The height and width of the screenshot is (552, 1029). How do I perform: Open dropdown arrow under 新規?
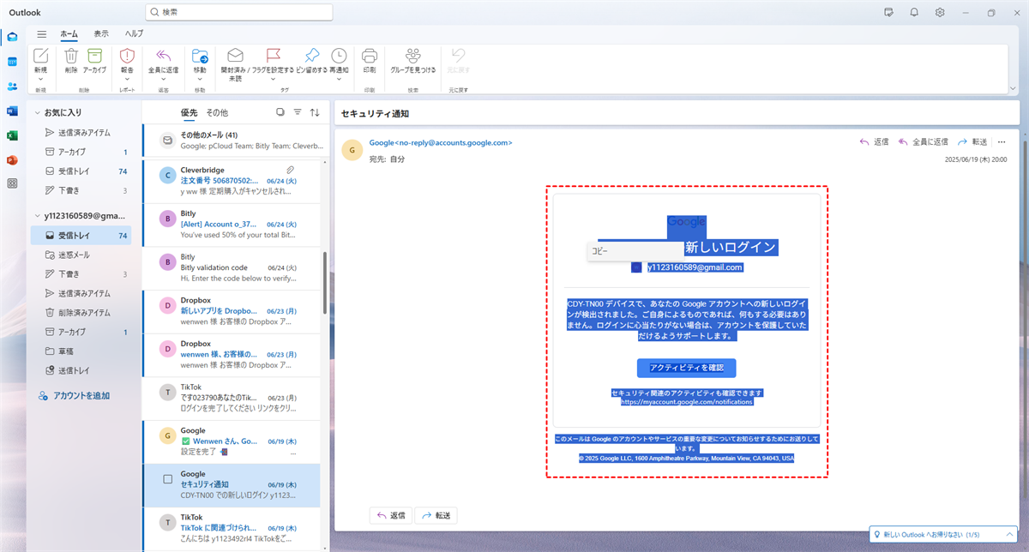[x=40, y=80]
